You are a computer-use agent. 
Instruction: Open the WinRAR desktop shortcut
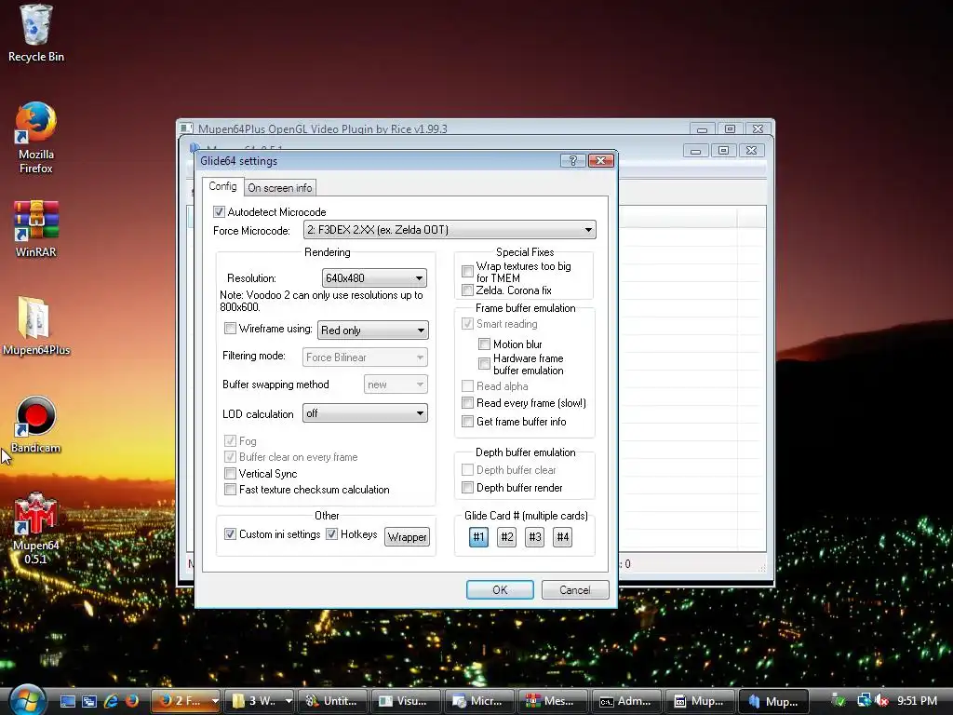point(35,230)
